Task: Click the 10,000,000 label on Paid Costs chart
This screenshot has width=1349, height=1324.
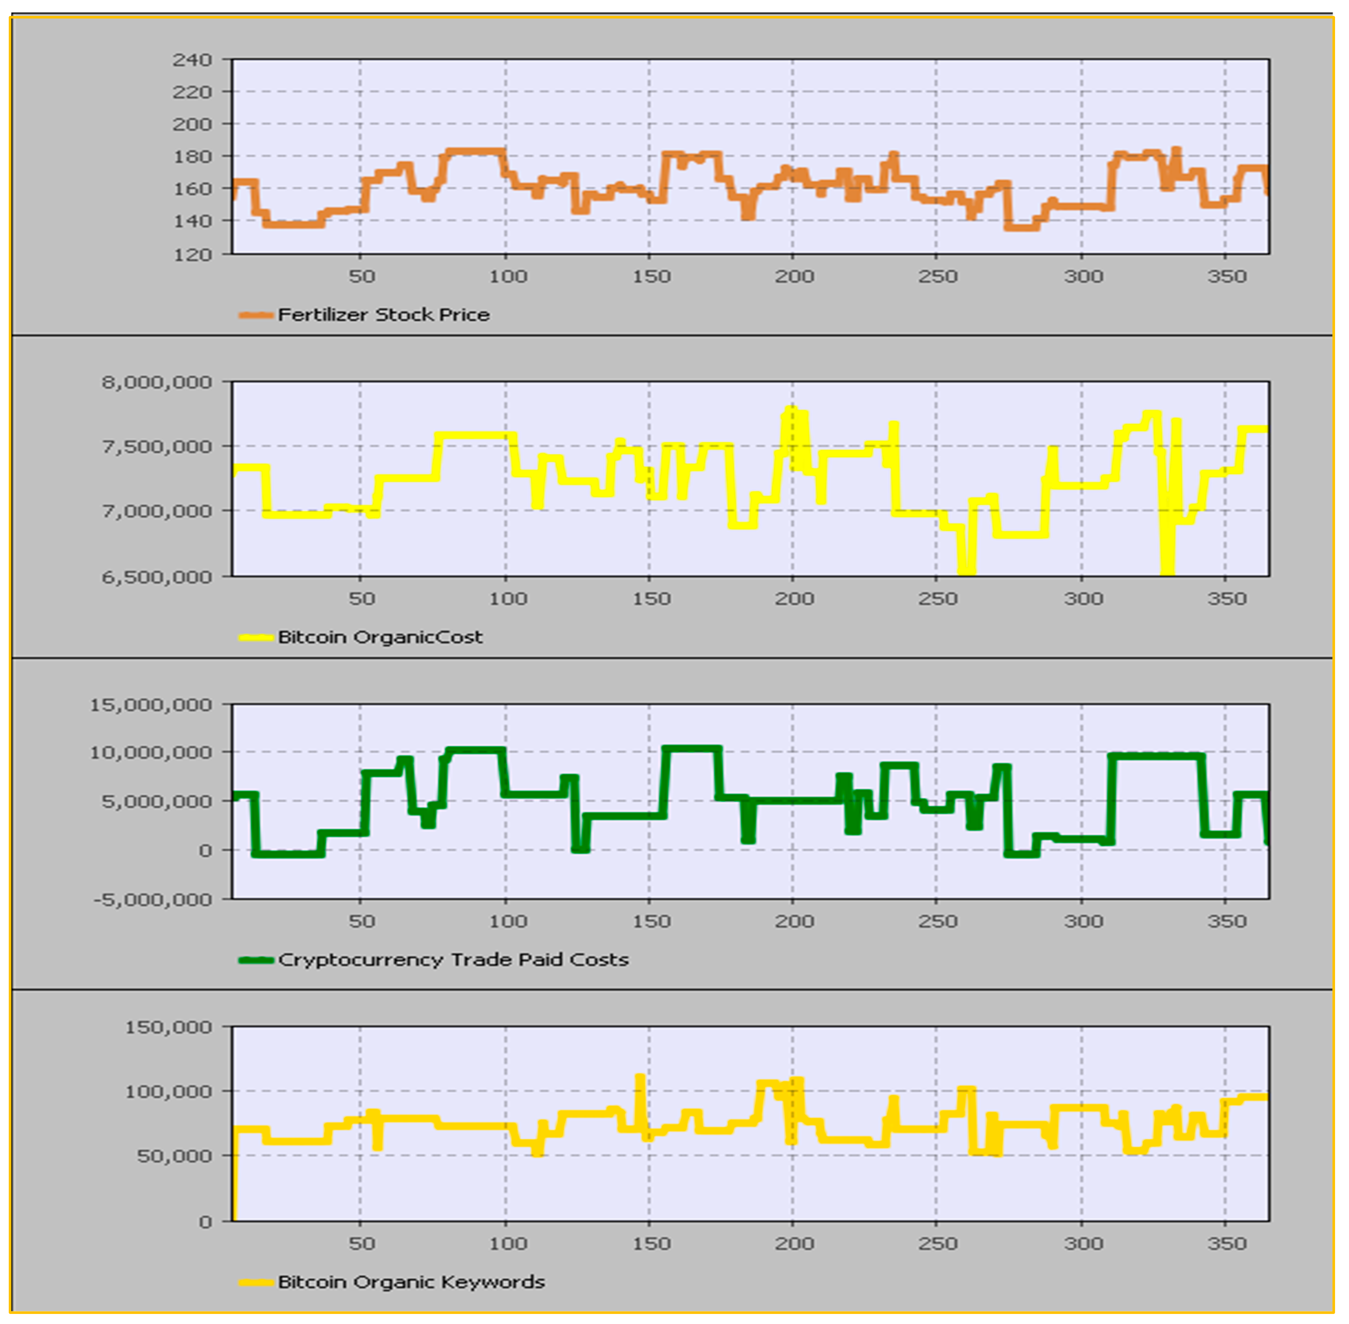Action: (x=151, y=753)
